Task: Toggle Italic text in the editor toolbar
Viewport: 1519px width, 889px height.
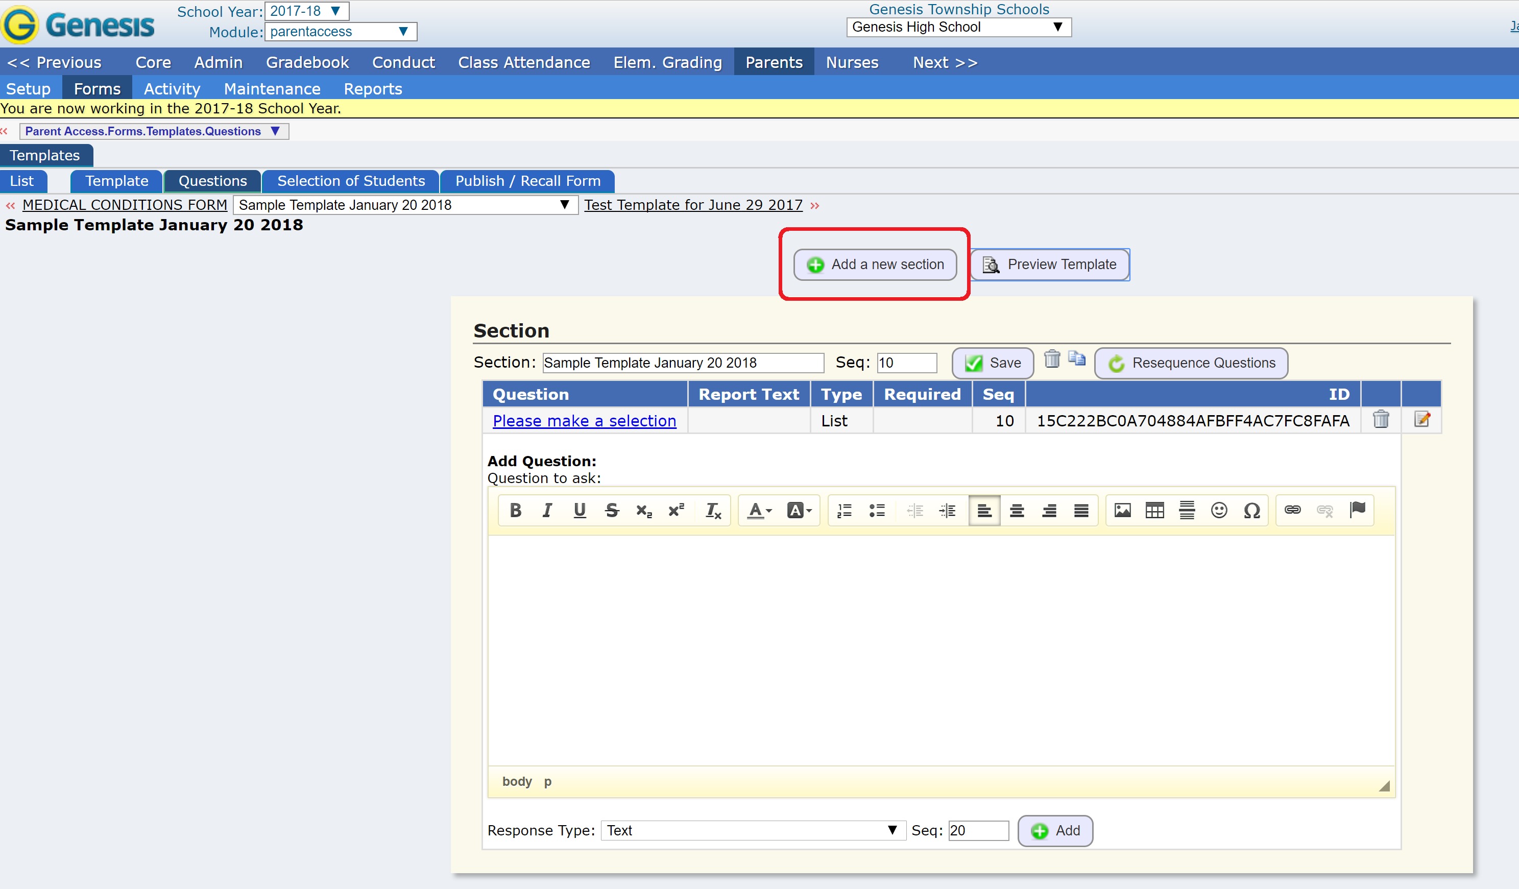Action: tap(547, 511)
